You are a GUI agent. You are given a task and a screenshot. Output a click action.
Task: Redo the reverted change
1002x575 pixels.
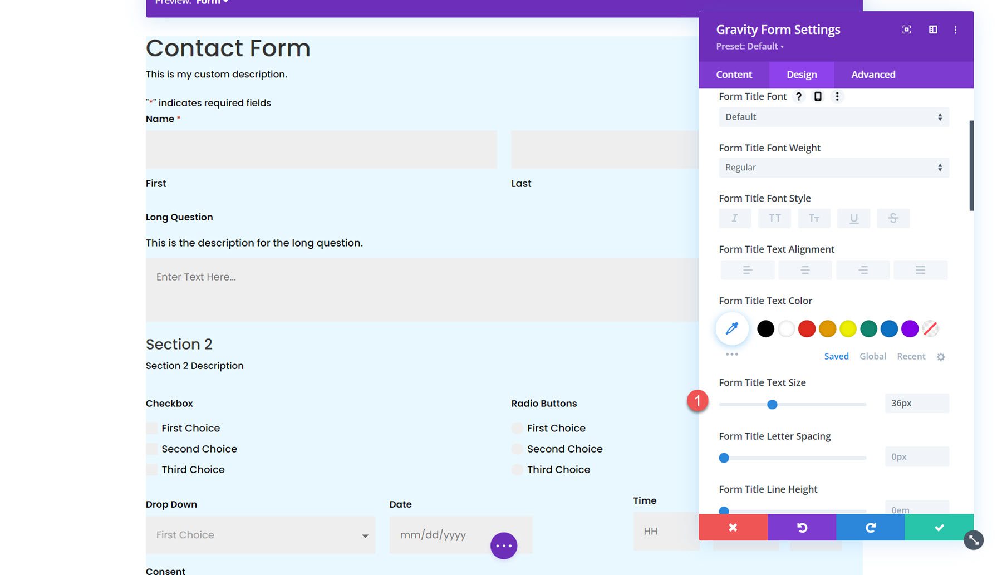pyautogui.click(x=870, y=527)
